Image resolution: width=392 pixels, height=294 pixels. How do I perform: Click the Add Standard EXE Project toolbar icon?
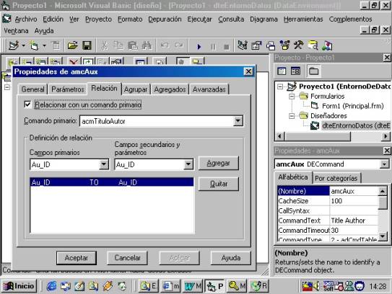(14, 45)
